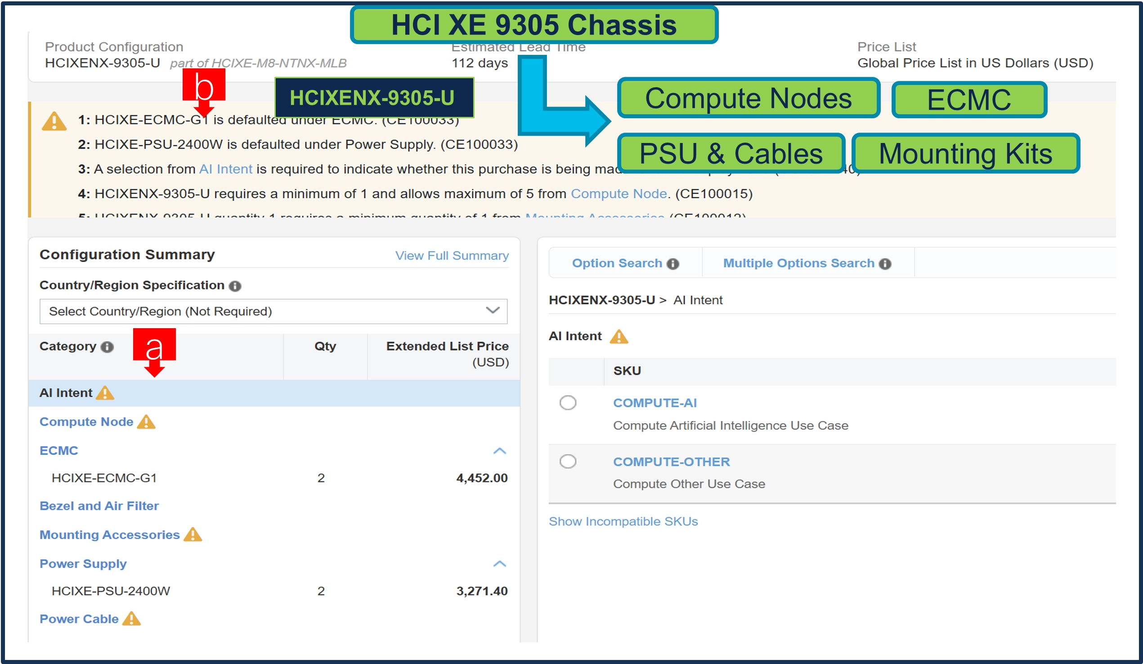Viewport: 1143px width, 664px height.
Task: Select Bezel and Air Filter category
Action: 99,506
